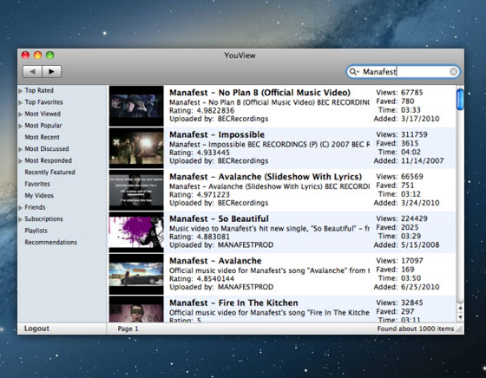486x378 pixels.
Task: Expand the Most Responded triangle
Action: point(21,161)
